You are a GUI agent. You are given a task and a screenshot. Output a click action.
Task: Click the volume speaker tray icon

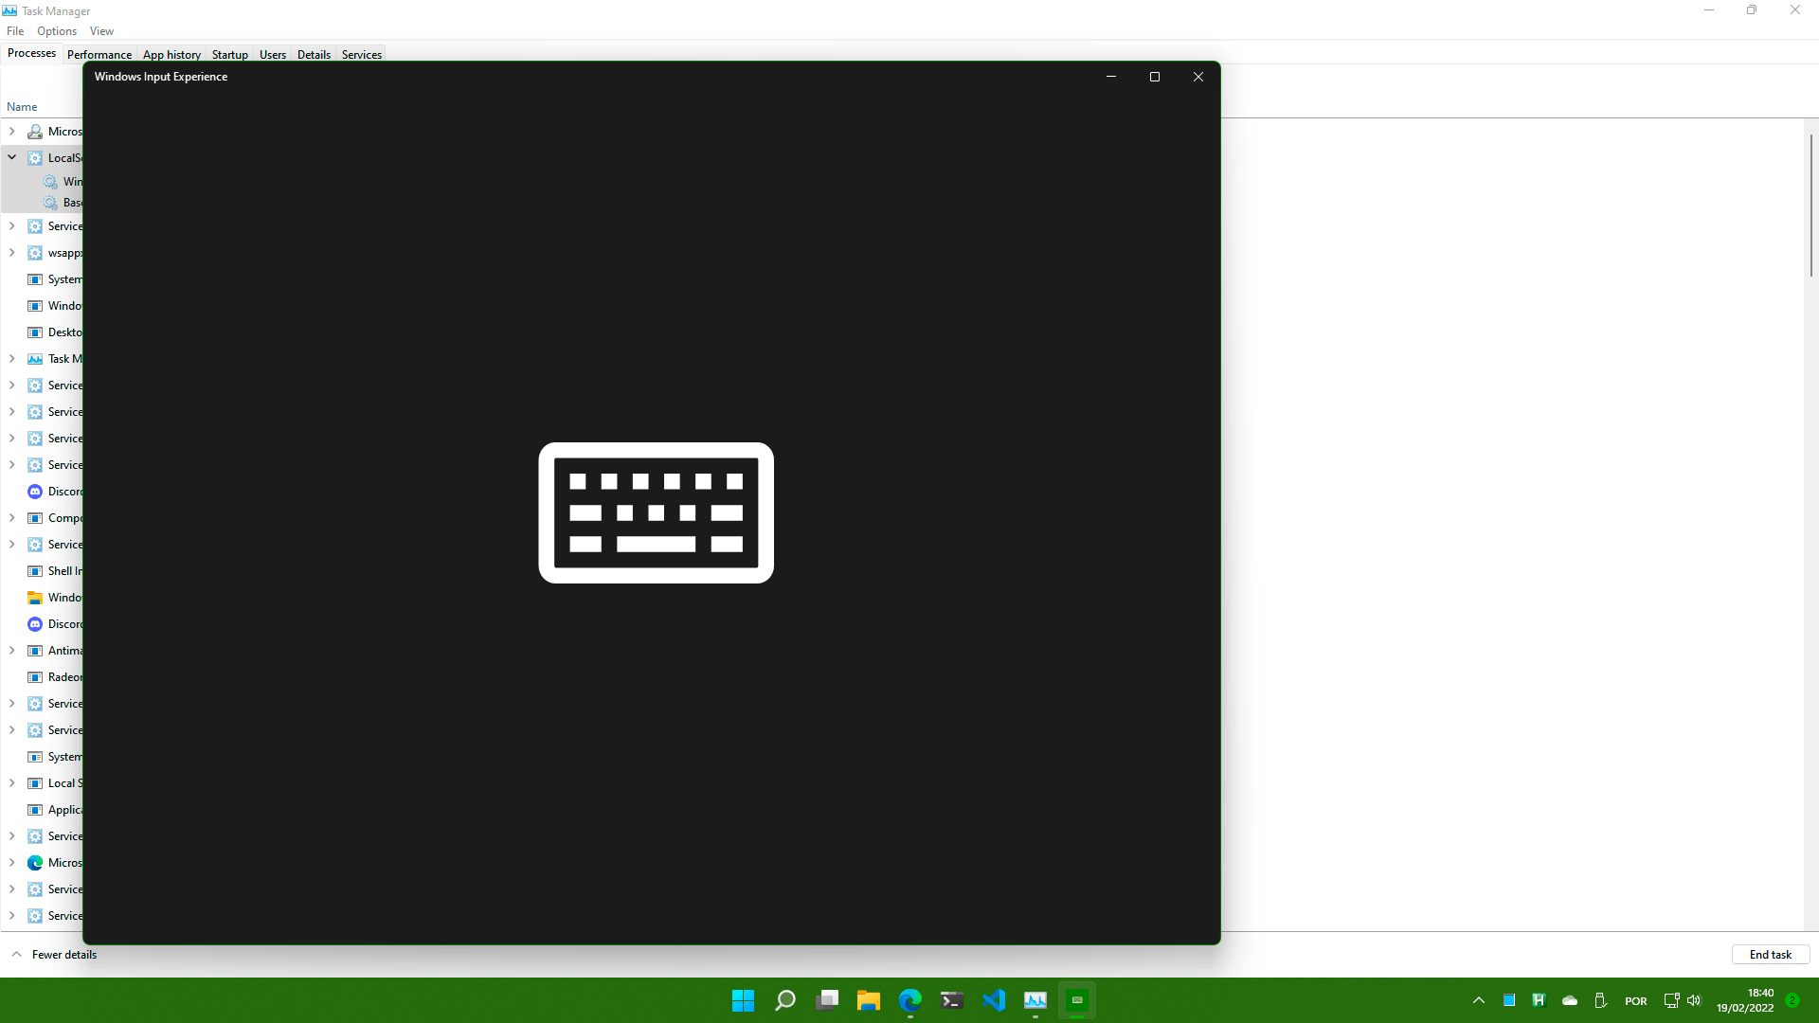1694,1000
